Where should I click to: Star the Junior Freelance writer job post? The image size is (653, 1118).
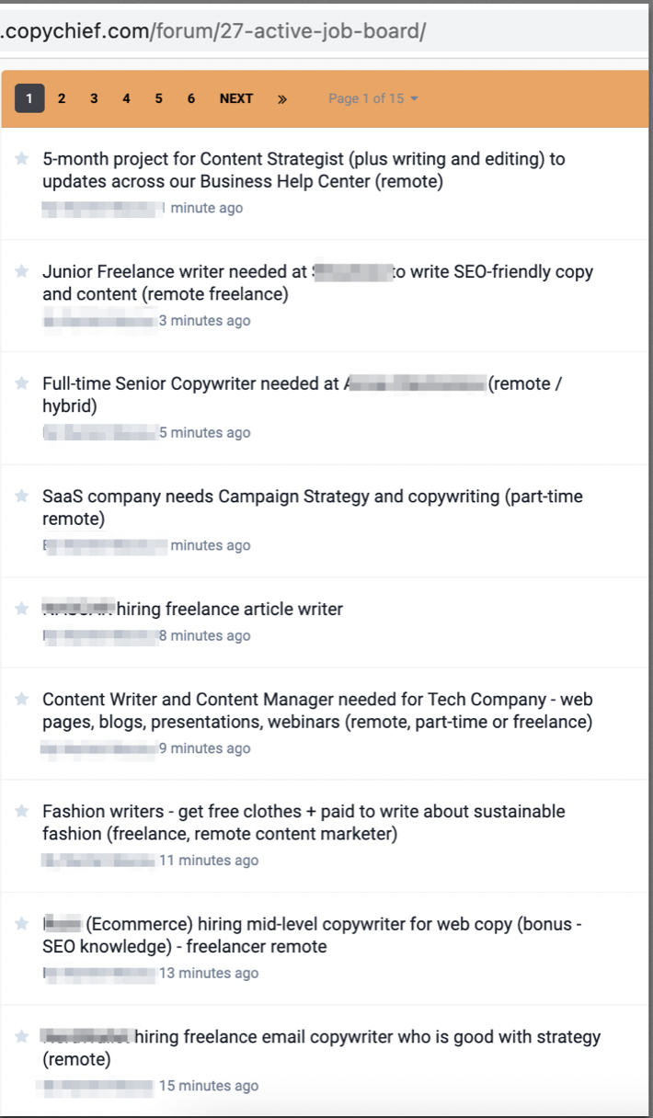click(21, 271)
